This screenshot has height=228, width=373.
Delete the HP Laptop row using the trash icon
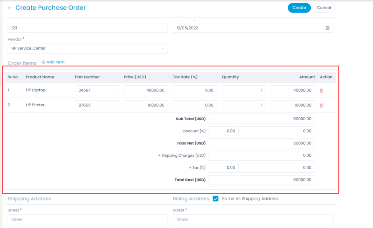click(321, 90)
